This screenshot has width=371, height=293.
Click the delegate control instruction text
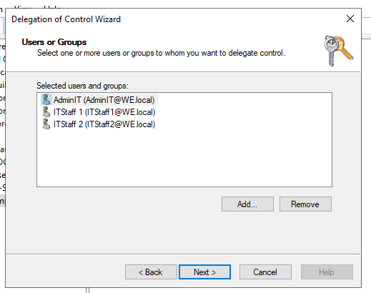tap(161, 53)
